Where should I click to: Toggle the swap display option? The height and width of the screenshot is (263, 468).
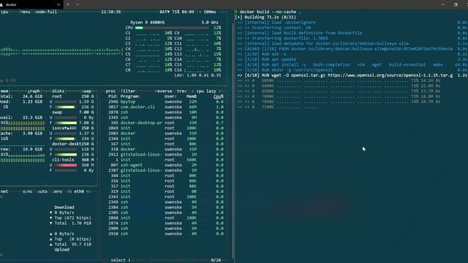coord(86,91)
